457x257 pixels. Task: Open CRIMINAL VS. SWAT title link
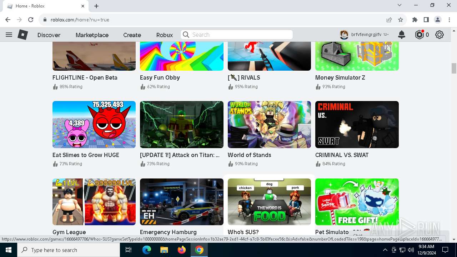pyautogui.click(x=342, y=155)
